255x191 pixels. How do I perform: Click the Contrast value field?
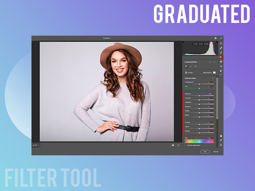click(x=210, y=98)
